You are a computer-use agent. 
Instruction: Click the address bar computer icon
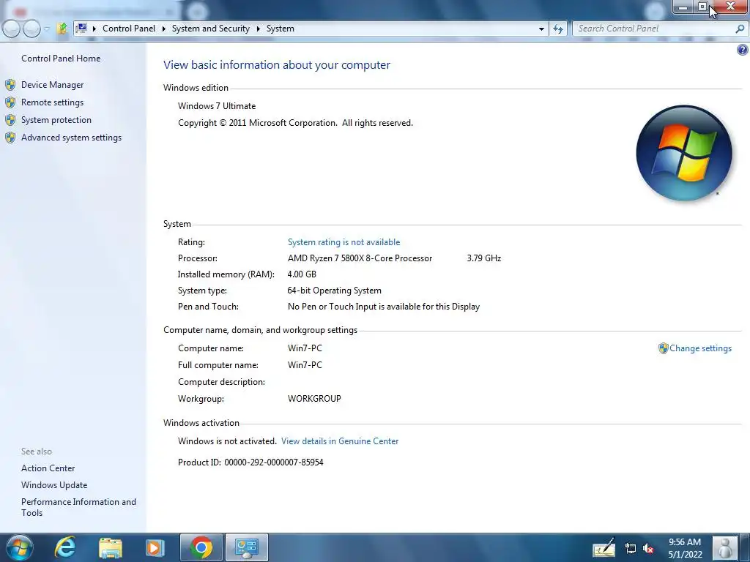click(81, 29)
